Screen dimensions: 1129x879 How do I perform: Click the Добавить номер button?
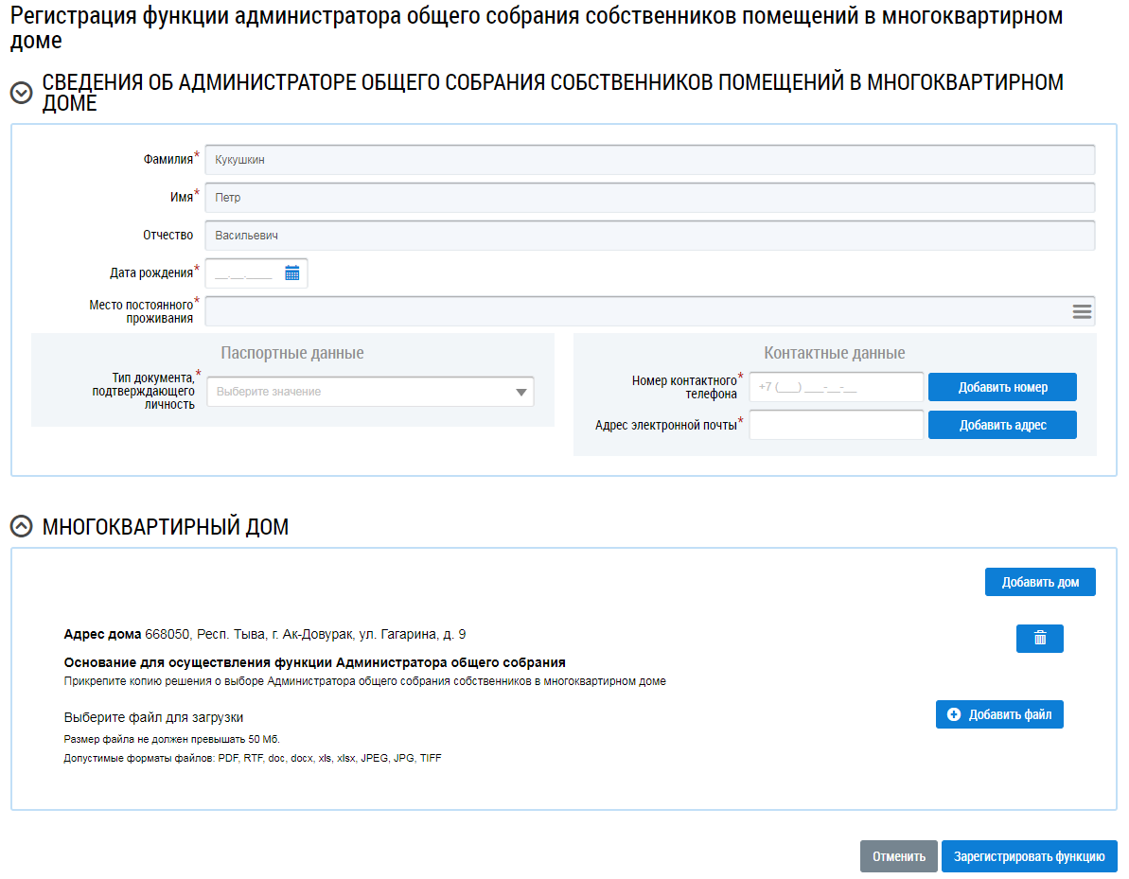[1002, 387]
